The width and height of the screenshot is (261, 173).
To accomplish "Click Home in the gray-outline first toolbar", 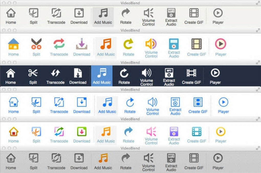I will coord(11,16).
